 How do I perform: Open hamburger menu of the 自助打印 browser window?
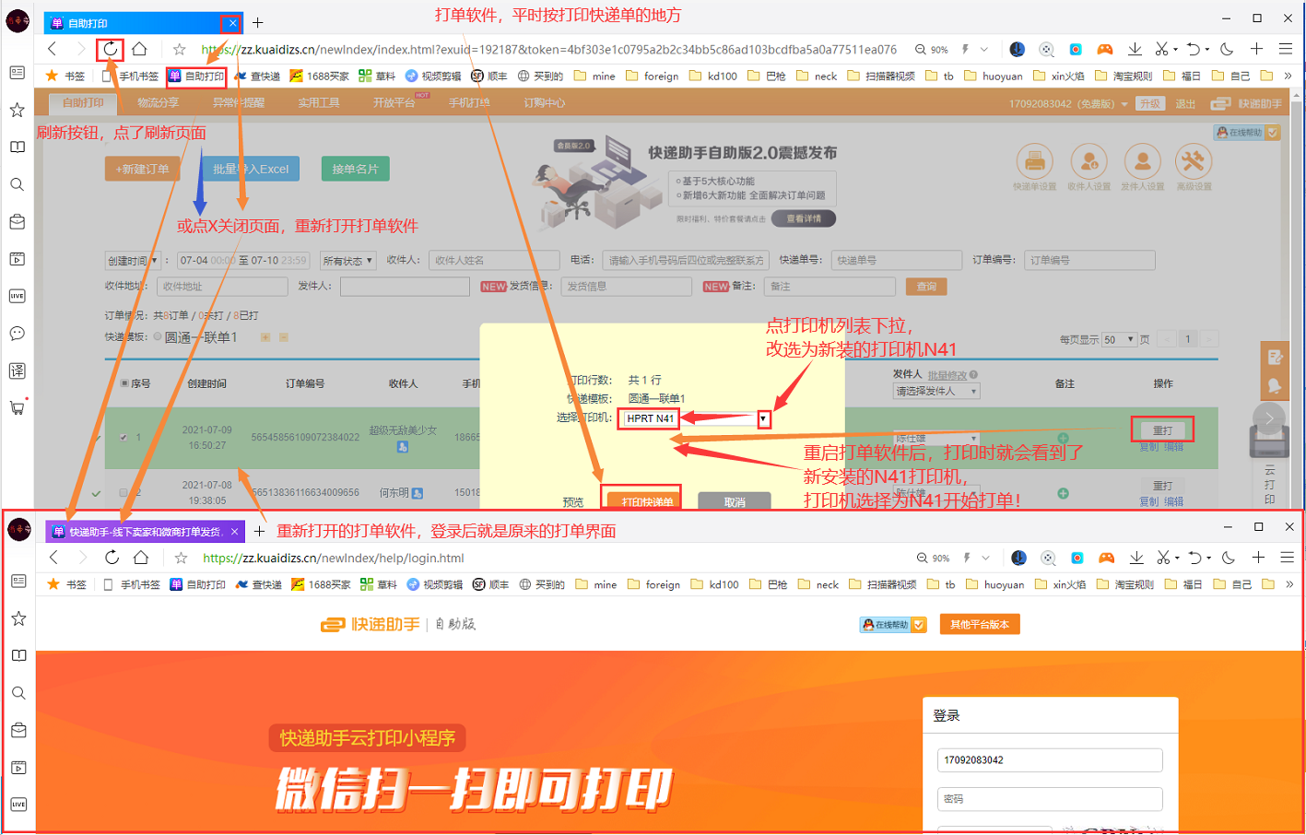[x=1286, y=49]
